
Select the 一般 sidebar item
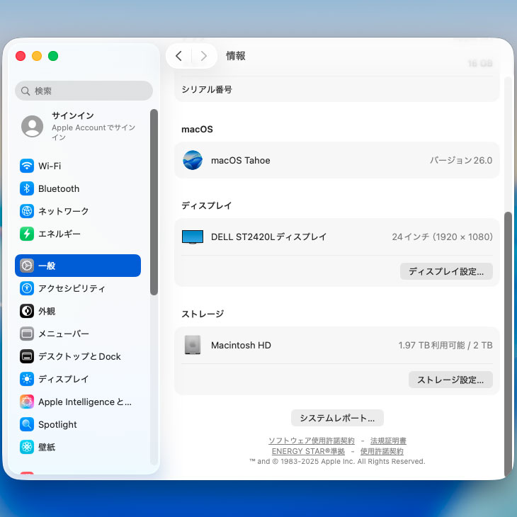[x=78, y=266]
